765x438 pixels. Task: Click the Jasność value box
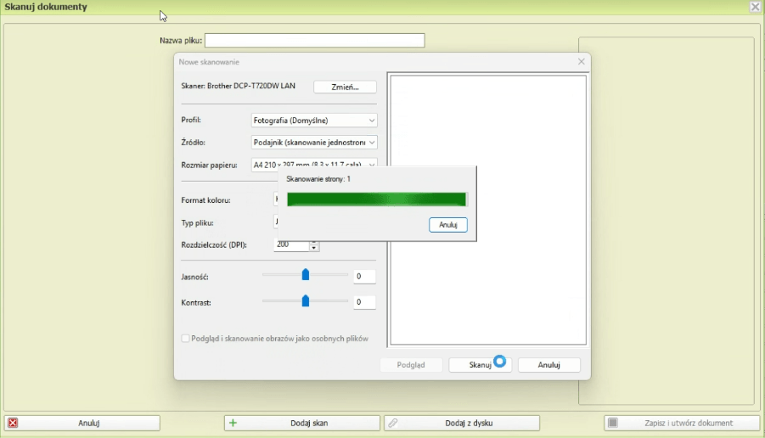(364, 277)
